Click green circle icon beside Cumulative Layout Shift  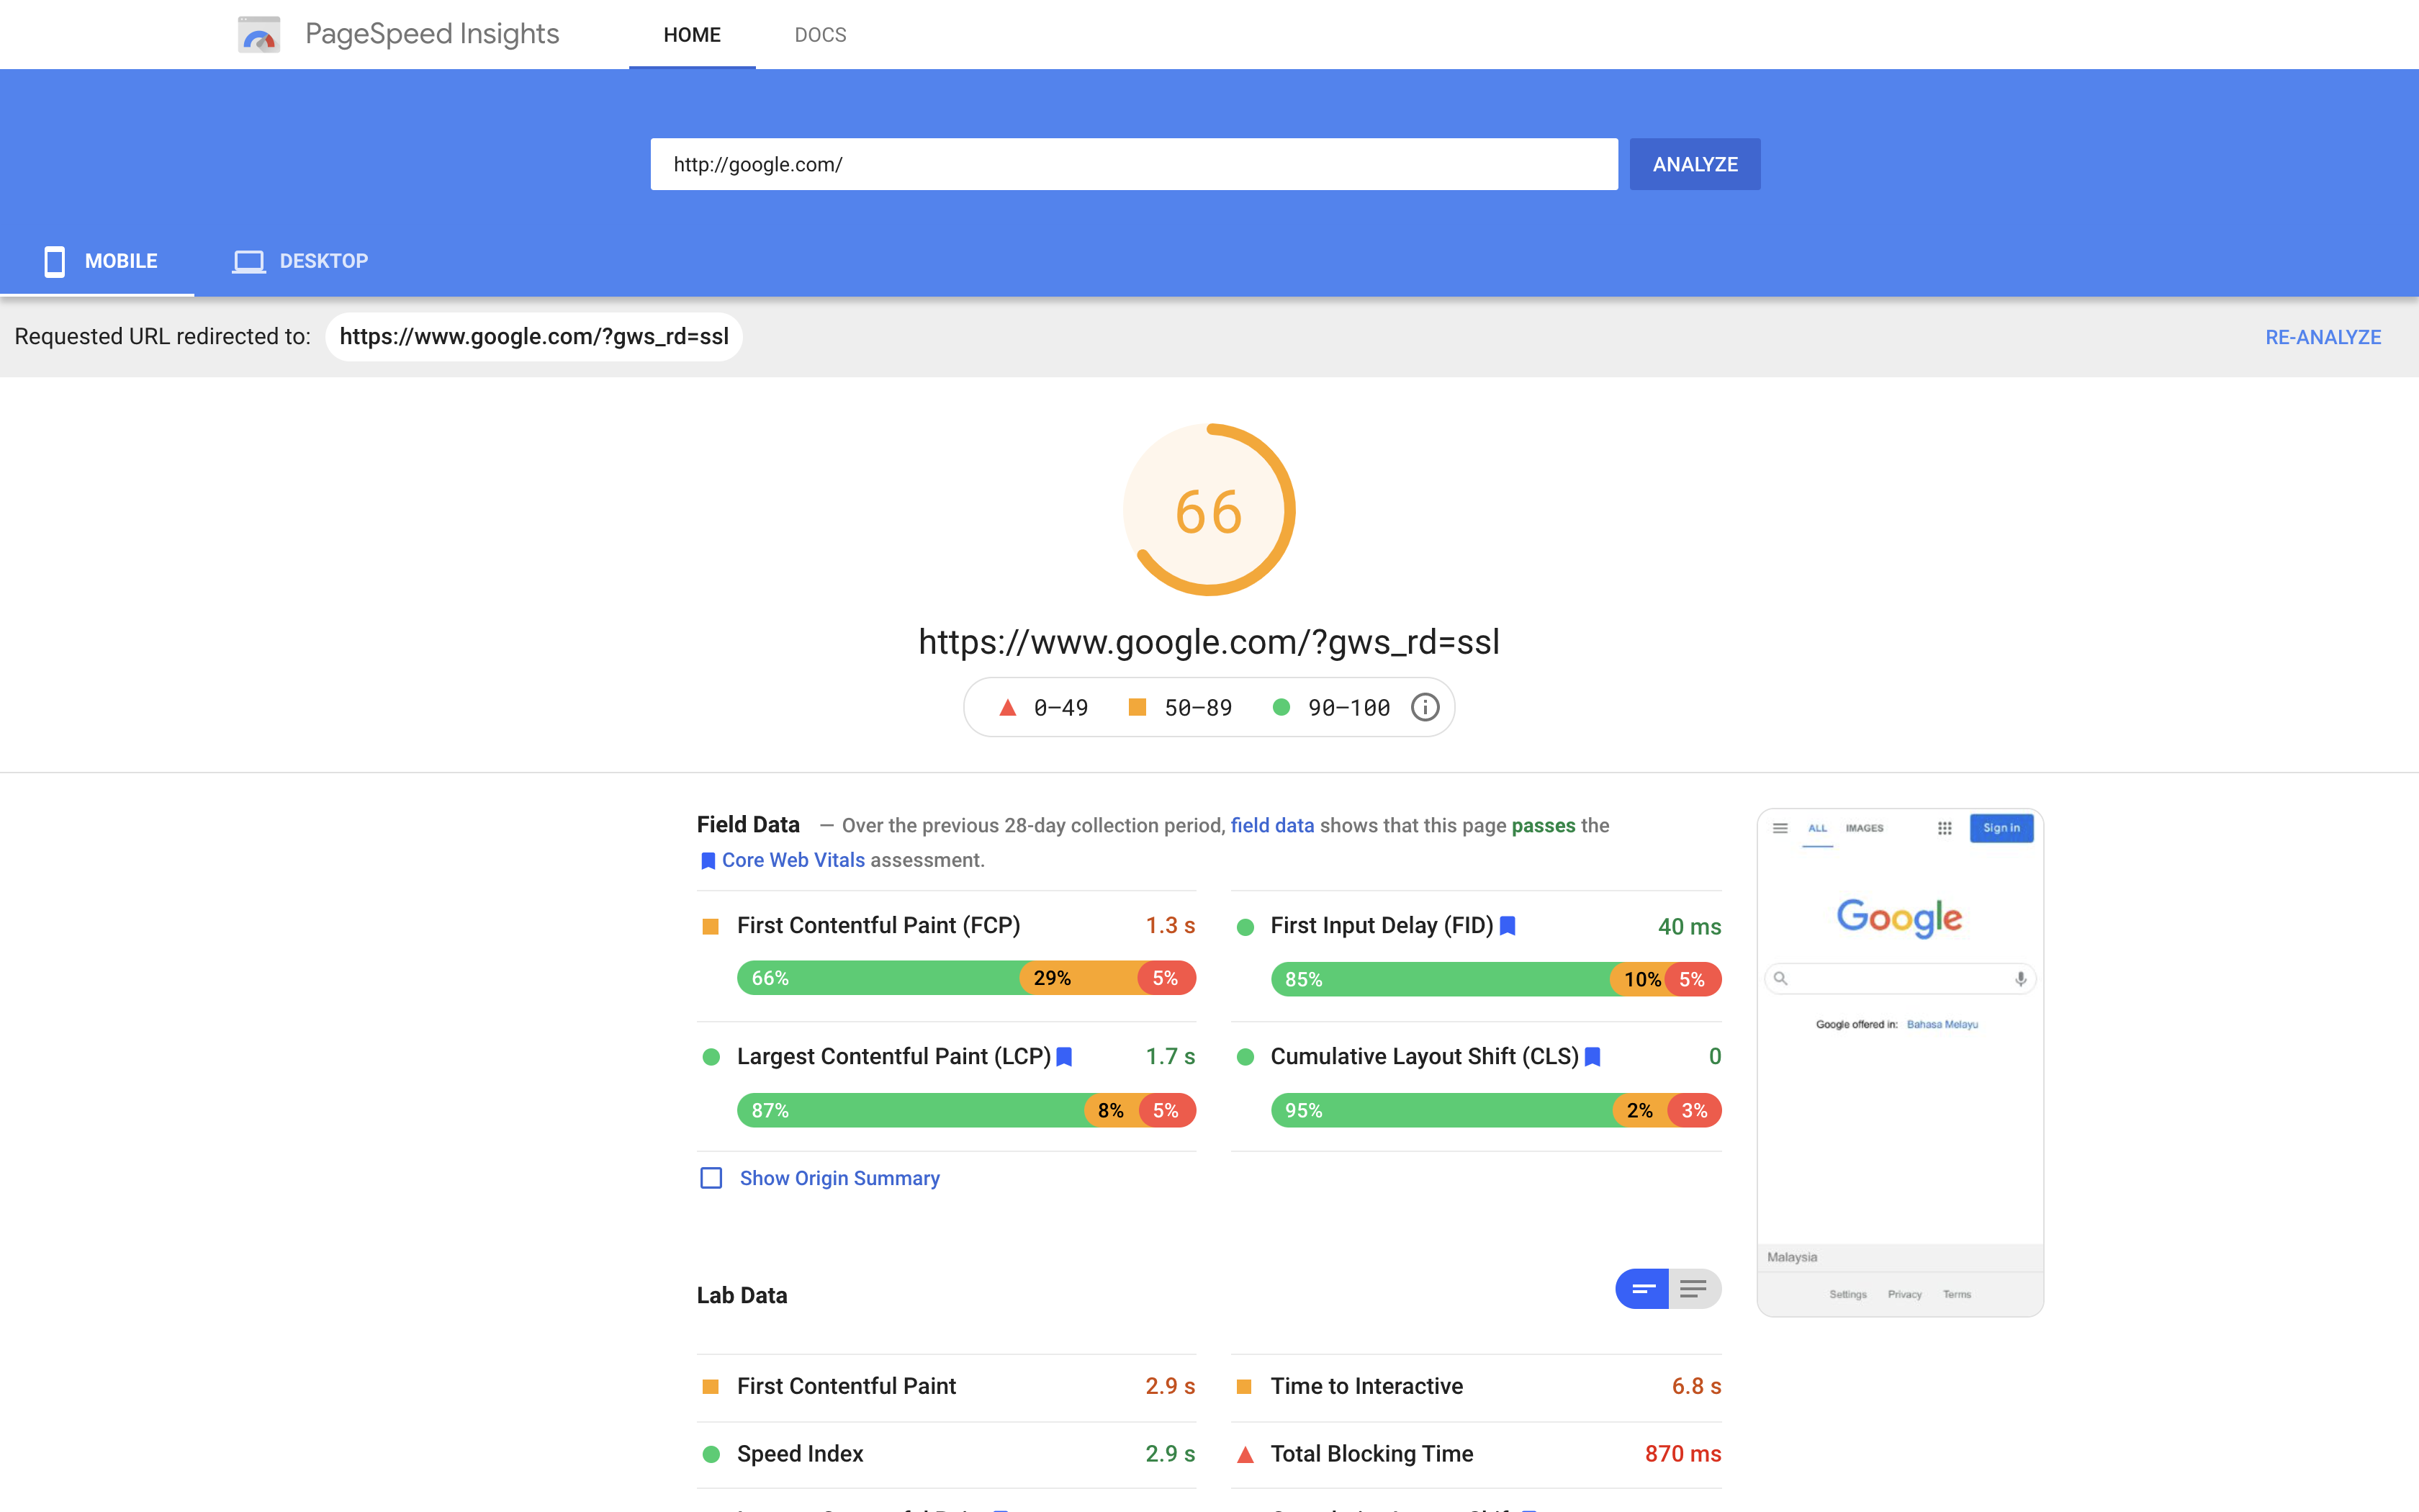tap(1245, 1057)
